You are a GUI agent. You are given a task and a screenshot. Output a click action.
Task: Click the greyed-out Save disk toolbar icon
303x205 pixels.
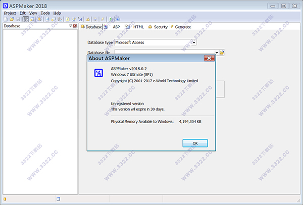click(18, 19)
